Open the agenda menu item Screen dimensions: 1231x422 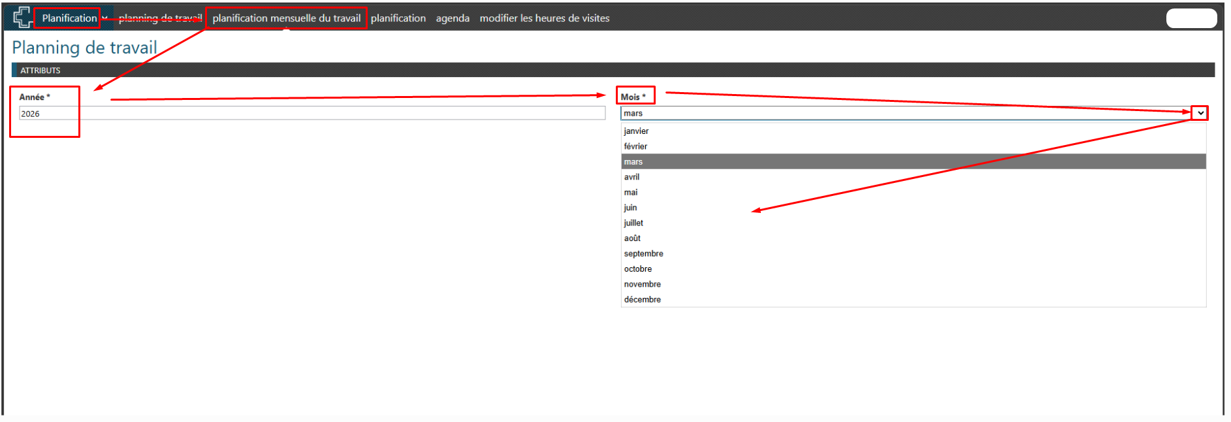coord(453,18)
